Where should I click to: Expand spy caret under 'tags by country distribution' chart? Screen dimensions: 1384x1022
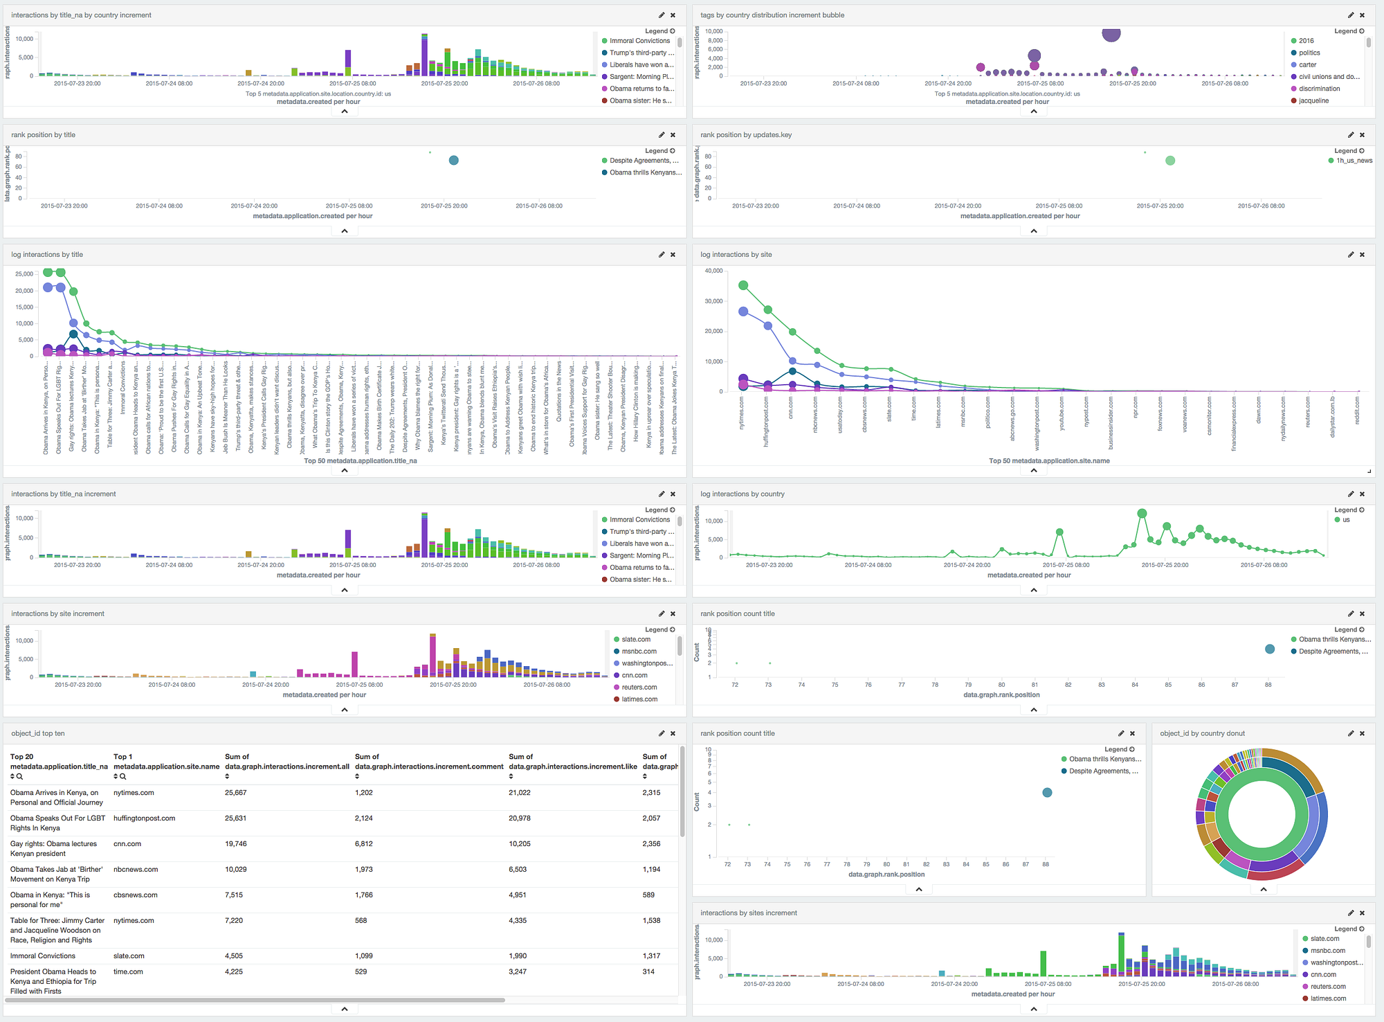tap(1034, 111)
